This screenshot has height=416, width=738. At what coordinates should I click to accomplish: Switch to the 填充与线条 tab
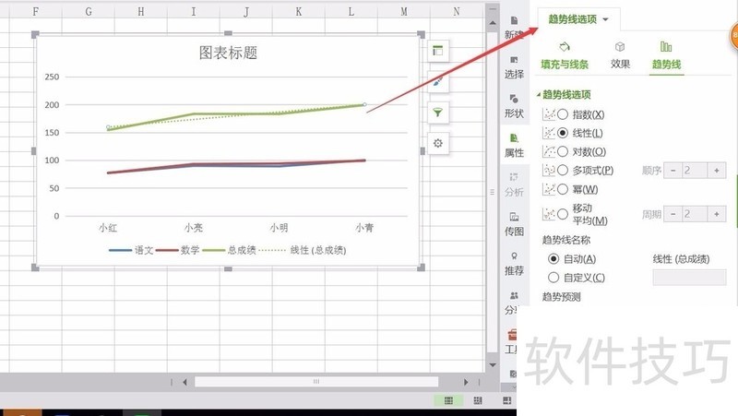[565, 56]
